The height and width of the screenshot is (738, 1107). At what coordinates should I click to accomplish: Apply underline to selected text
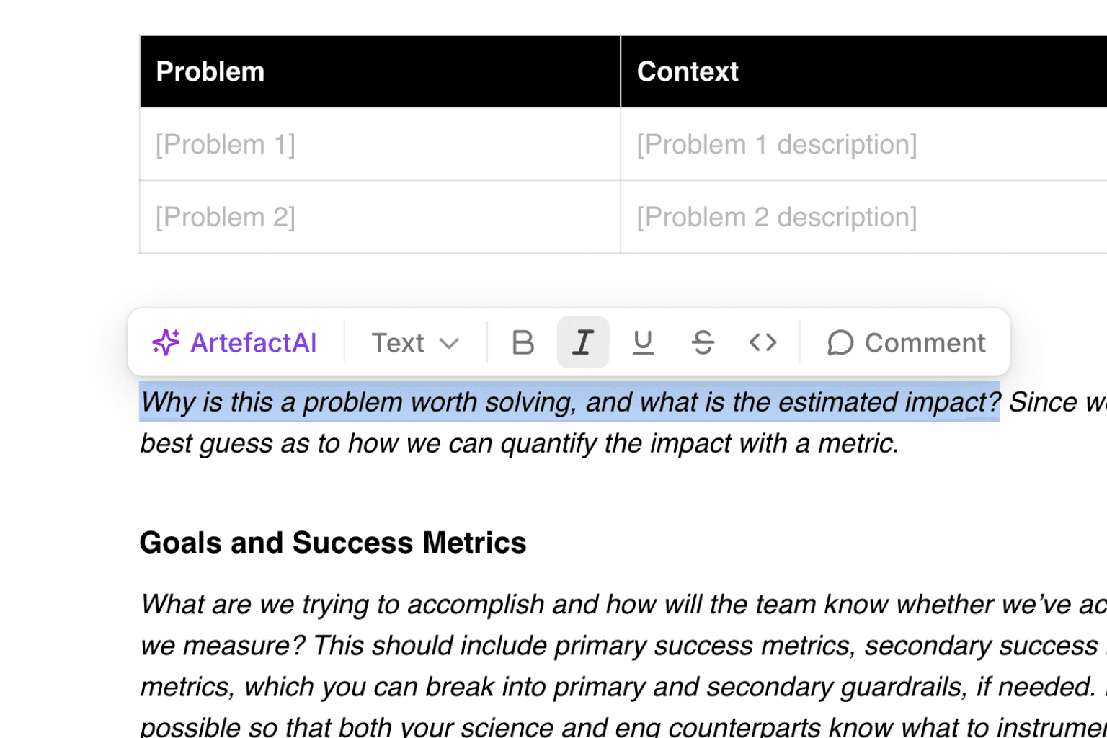coord(643,342)
